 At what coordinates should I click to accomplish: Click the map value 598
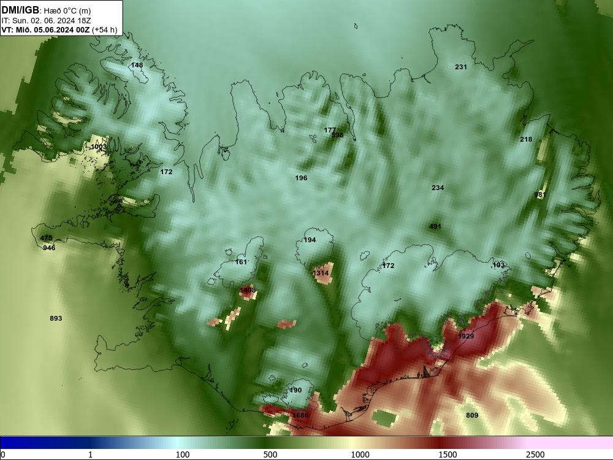point(337,135)
